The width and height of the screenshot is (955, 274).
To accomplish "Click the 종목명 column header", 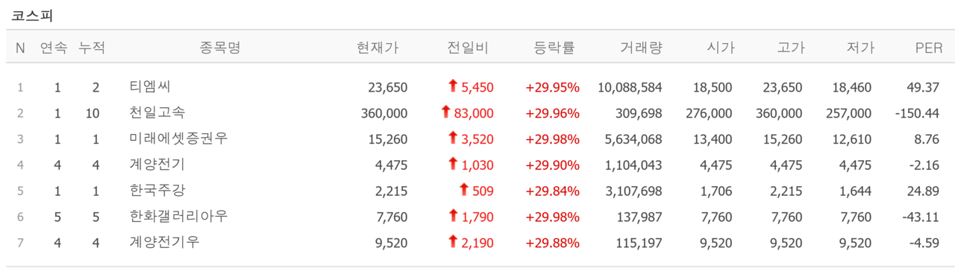I will tap(220, 48).
